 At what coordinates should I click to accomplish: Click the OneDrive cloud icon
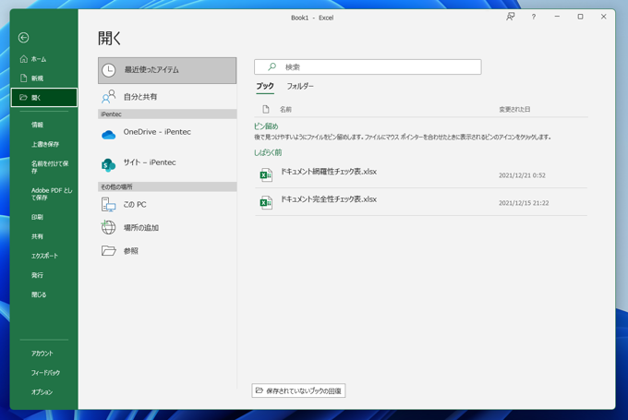(x=109, y=135)
